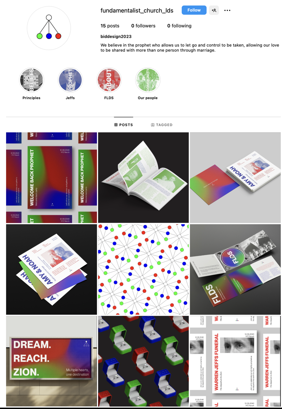Open the Our people story highlight
The image size is (282, 409).
[x=148, y=80]
